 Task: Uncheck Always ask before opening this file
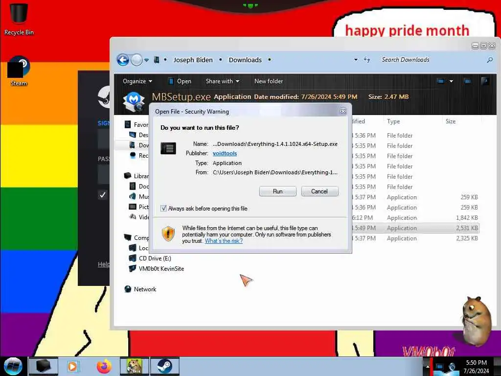click(x=163, y=209)
